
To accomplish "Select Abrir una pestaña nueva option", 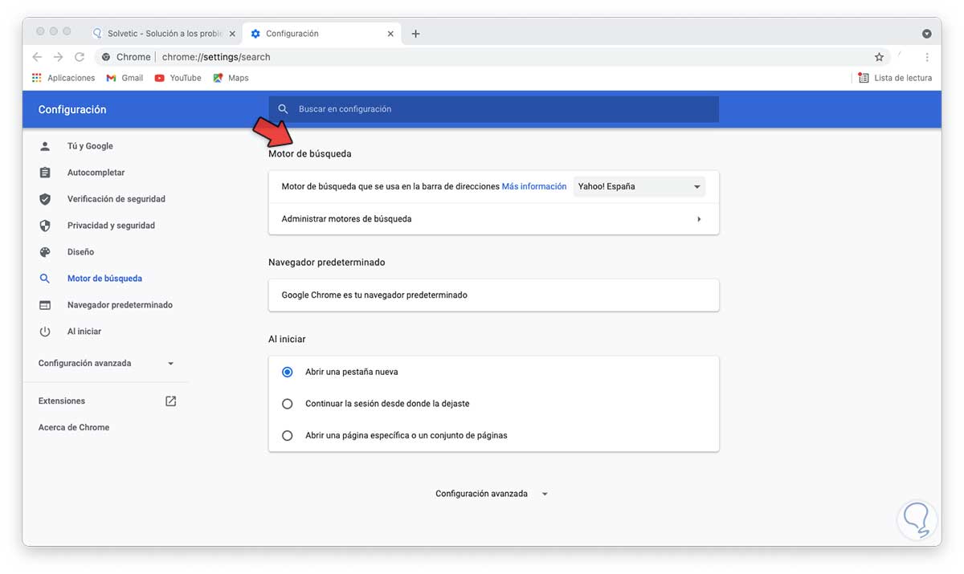I will pos(287,372).
